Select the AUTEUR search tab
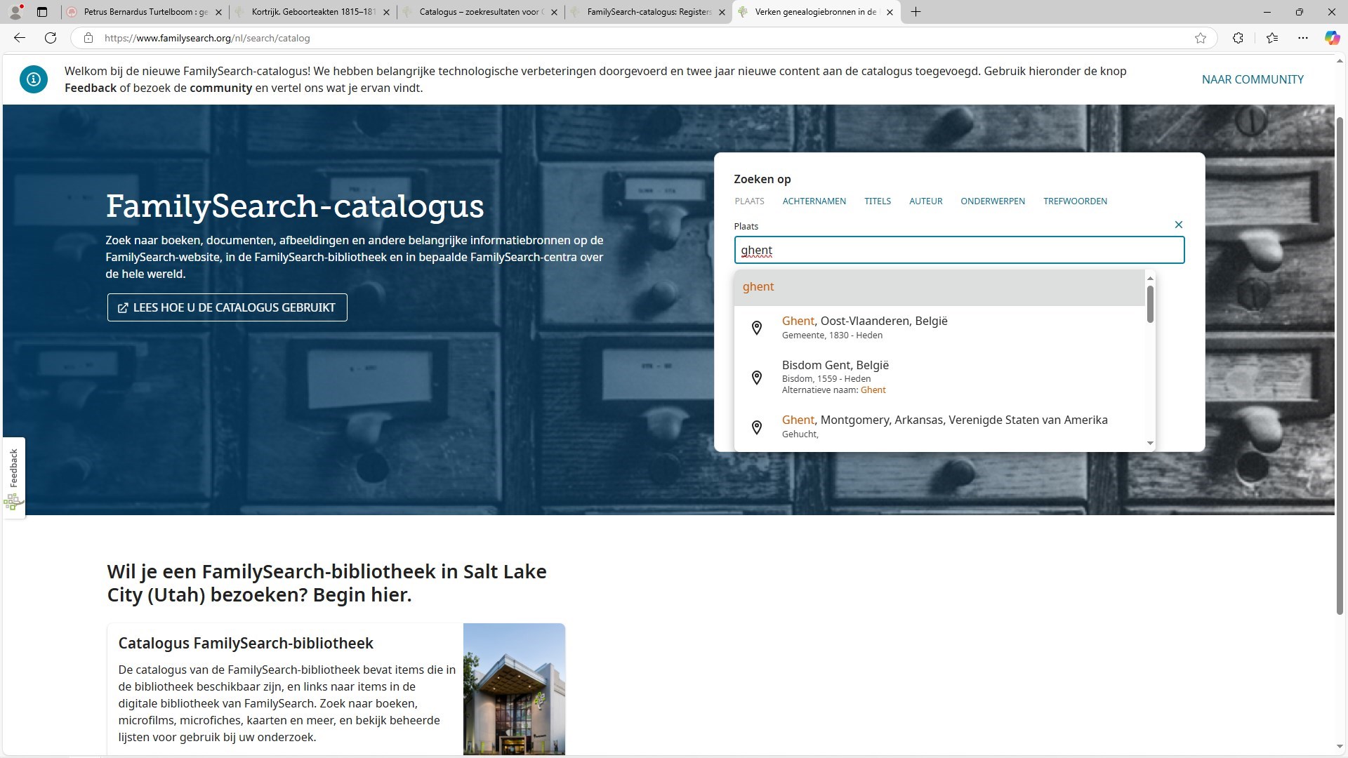This screenshot has width=1348, height=758. click(x=925, y=201)
